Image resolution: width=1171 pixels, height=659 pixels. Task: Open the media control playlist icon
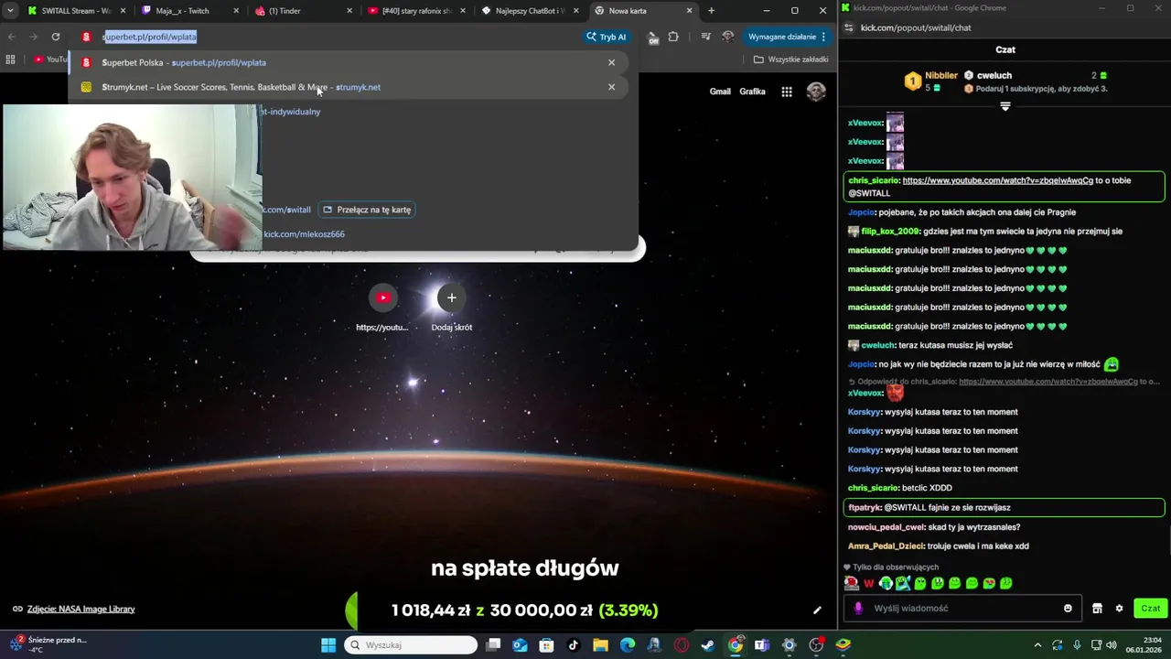tap(705, 37)
